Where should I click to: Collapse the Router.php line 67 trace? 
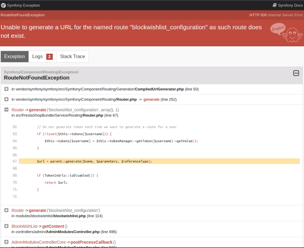click(x=6, y=110)
